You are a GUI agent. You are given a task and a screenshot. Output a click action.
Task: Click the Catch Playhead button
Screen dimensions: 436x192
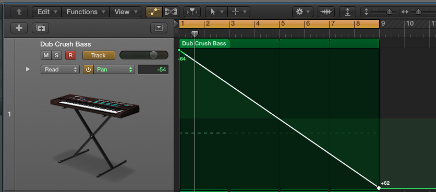[x=192, y=12]
